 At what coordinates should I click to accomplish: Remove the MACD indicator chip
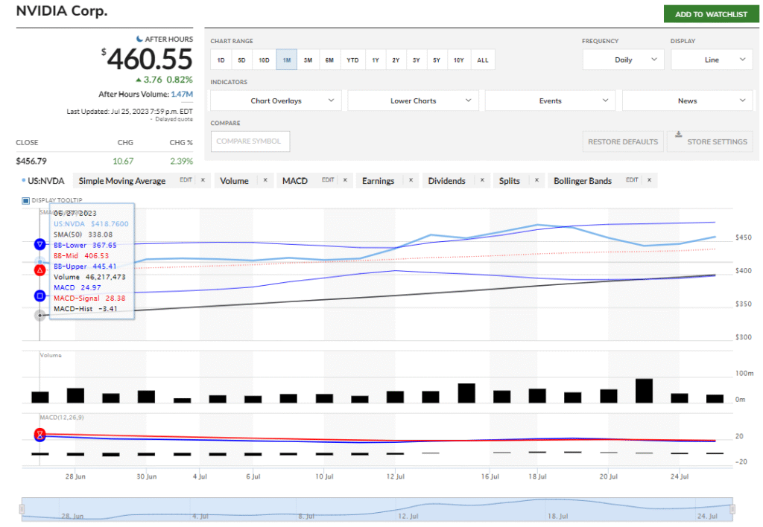(345, 180)
